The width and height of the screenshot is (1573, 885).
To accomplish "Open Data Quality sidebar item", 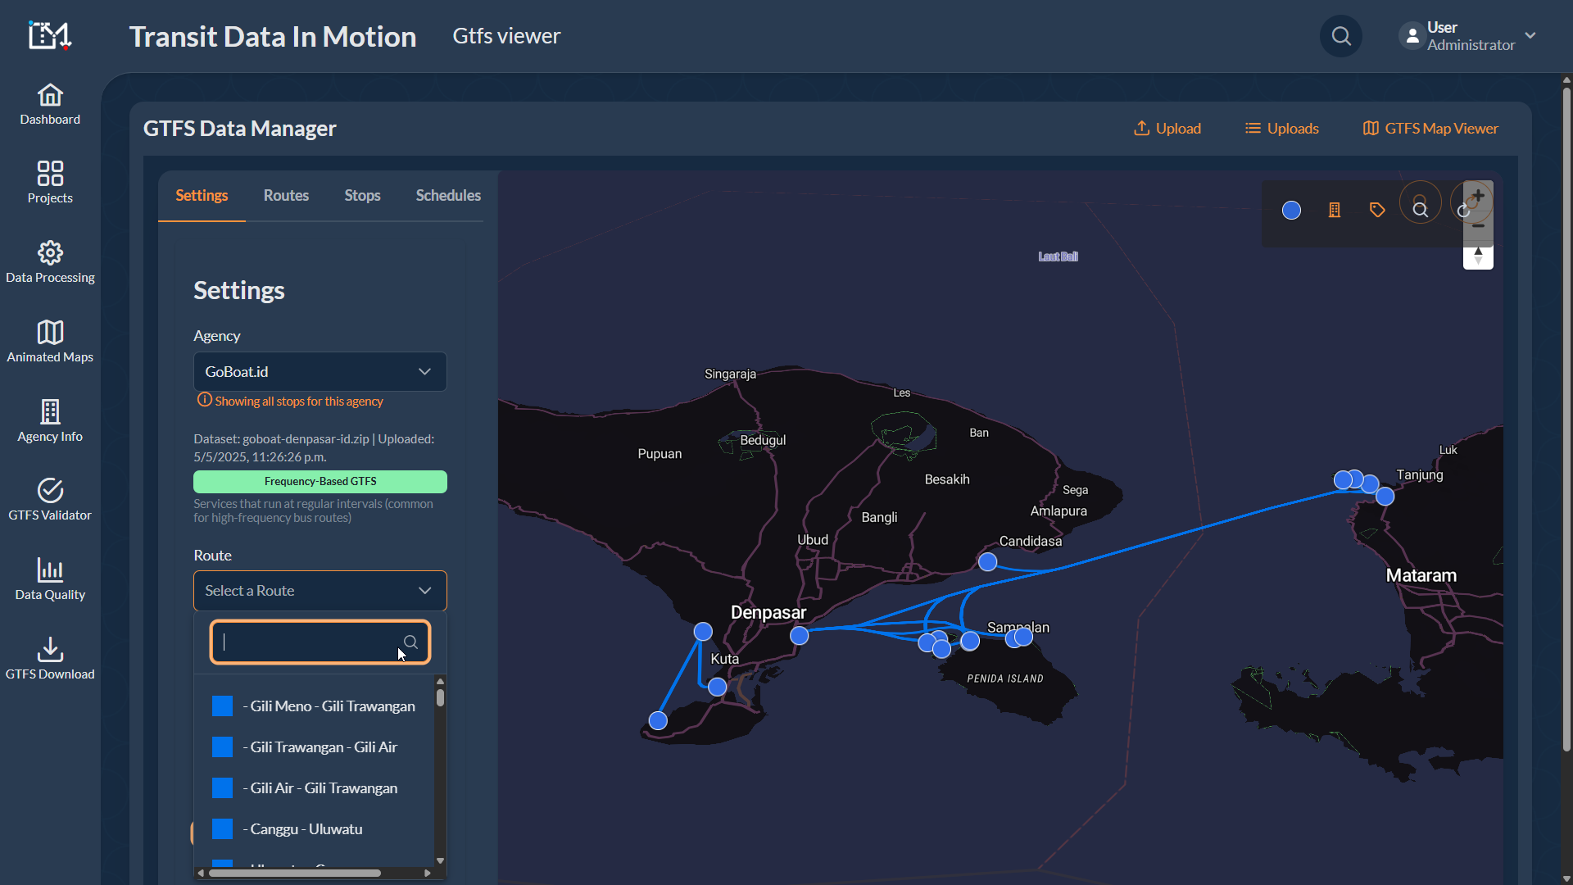I will coord(50,579).
